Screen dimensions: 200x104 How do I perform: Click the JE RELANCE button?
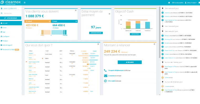tap(130, 62)
